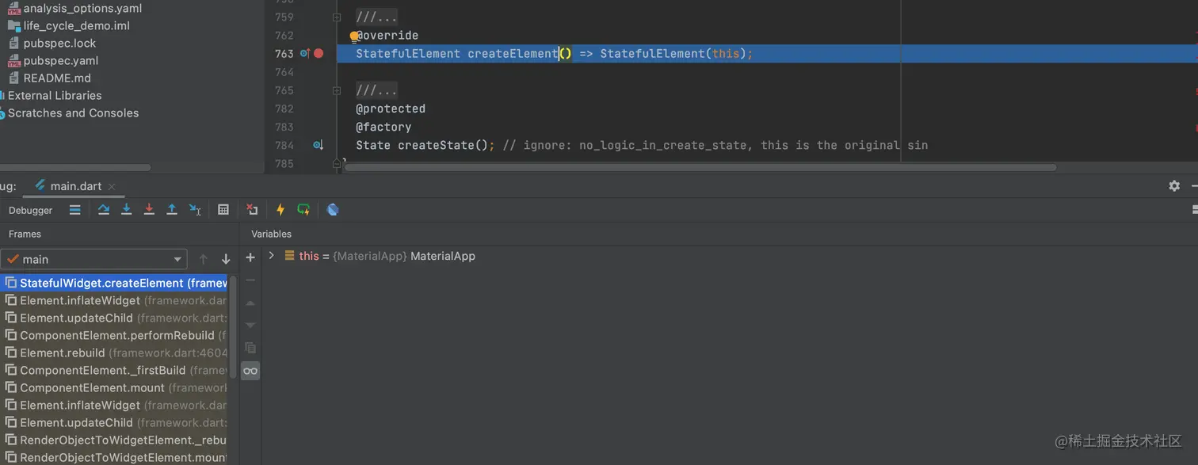Trigger Flutter Hot Reload lightning icon
Viewport: 1198px width, 465px height.
pyautogui.click(x=280, y=210)
